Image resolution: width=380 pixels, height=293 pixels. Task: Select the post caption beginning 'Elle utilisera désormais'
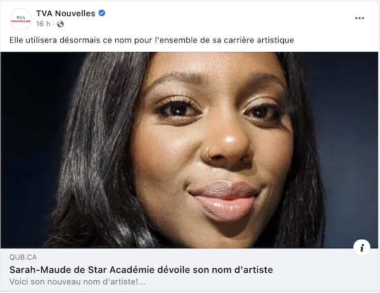click(152, 40)
